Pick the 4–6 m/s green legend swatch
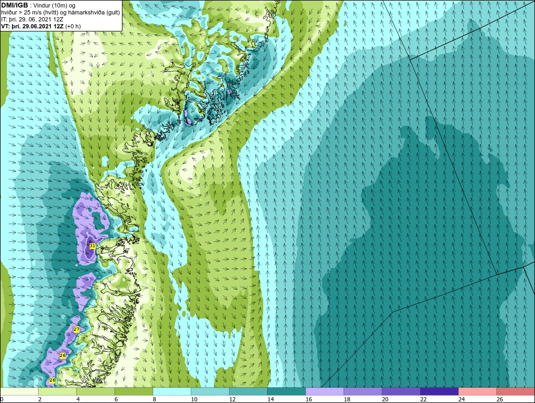This screenshot has height=403, width=535. point(96,391)
